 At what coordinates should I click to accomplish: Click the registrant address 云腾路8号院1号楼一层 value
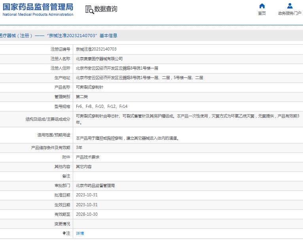[117, 68]
